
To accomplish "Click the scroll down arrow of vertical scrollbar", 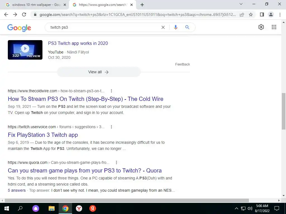I will (283, 196).
